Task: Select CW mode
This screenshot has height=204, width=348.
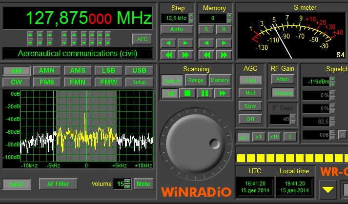Action: (x=16, y=82)
